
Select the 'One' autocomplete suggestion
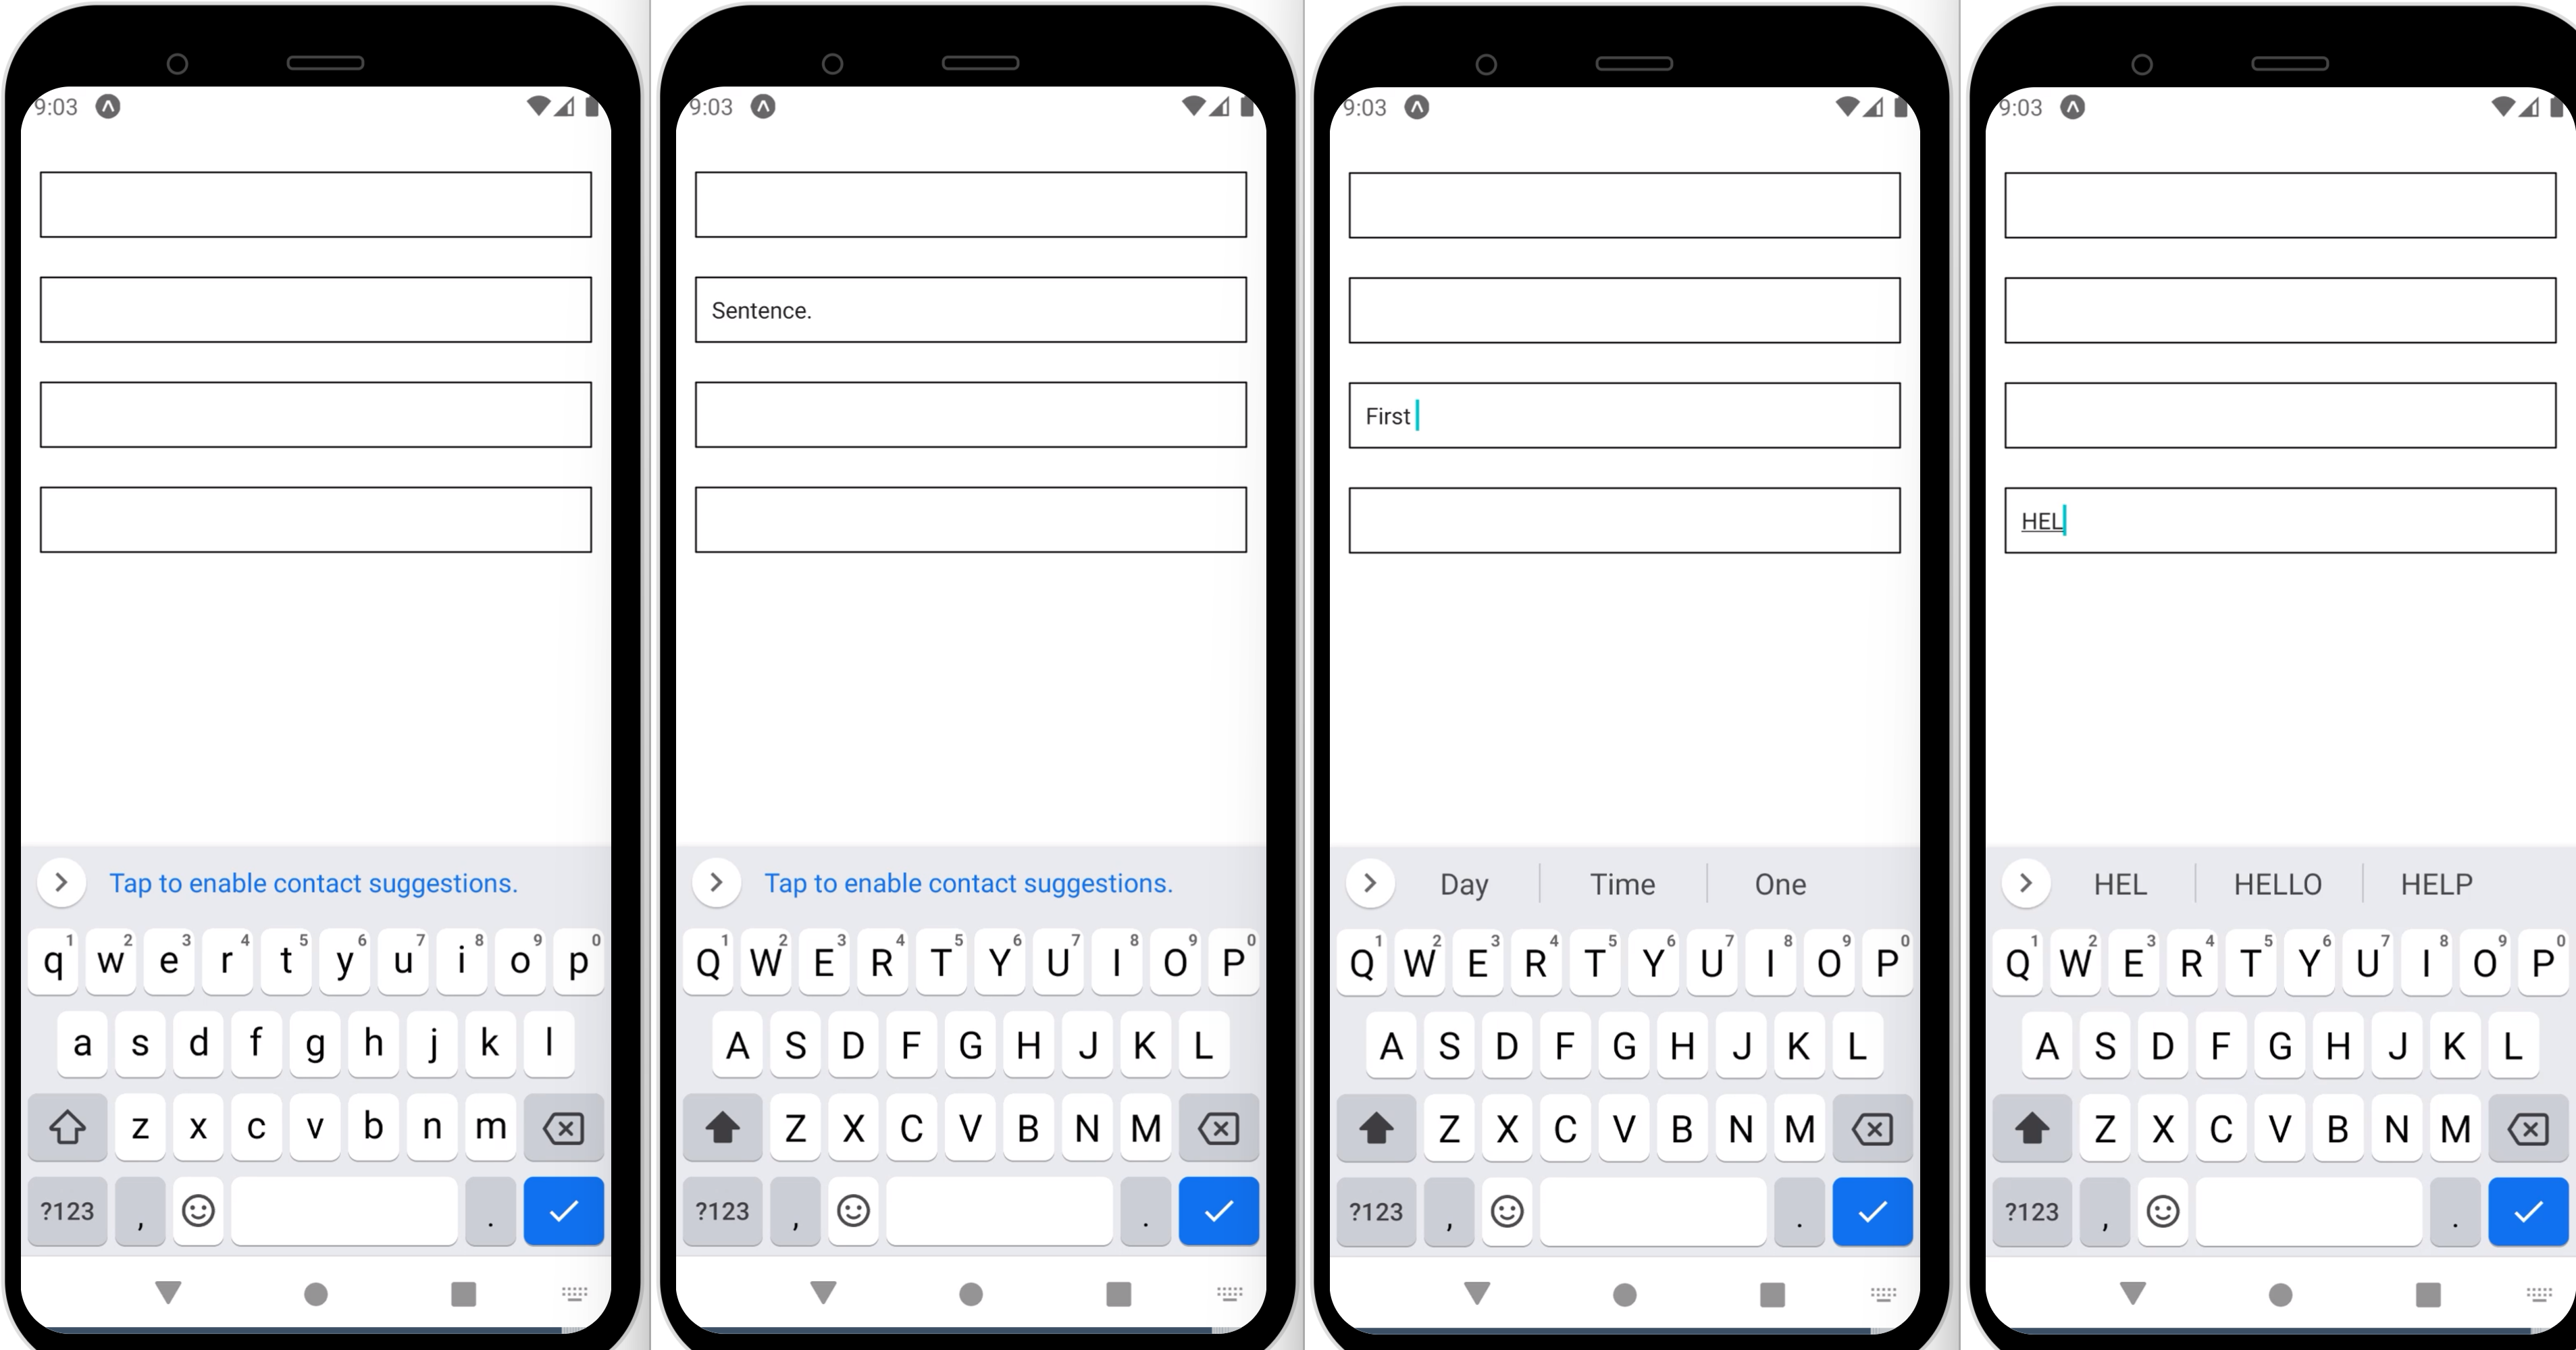1778,883
